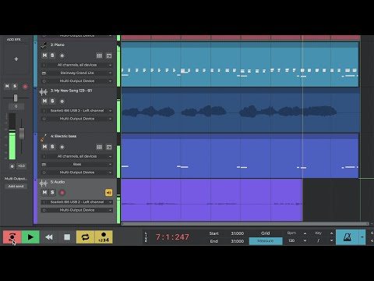Rewind to the beginning of the song

click(49, 237)
